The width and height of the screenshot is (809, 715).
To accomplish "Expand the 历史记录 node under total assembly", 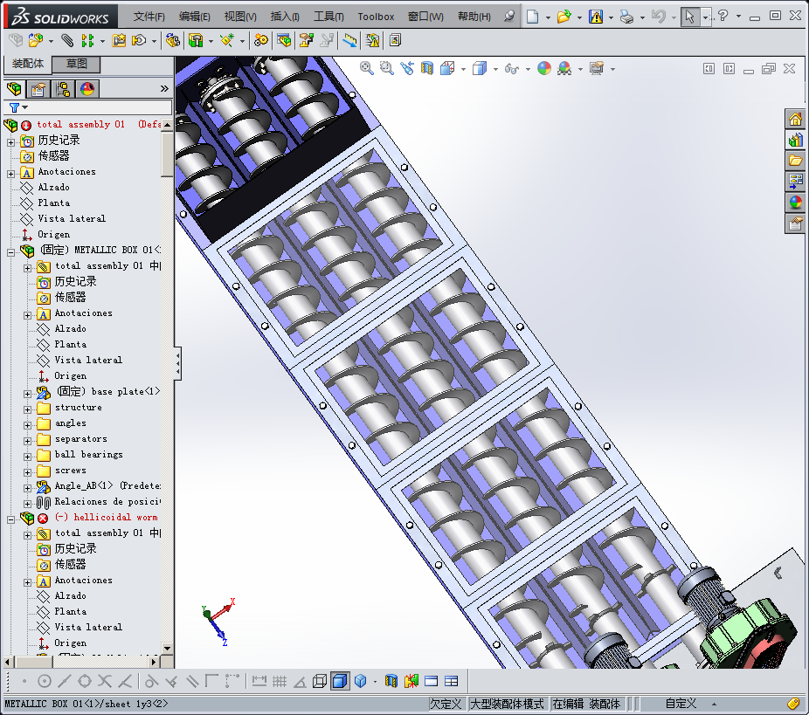I will coord(10,142).
